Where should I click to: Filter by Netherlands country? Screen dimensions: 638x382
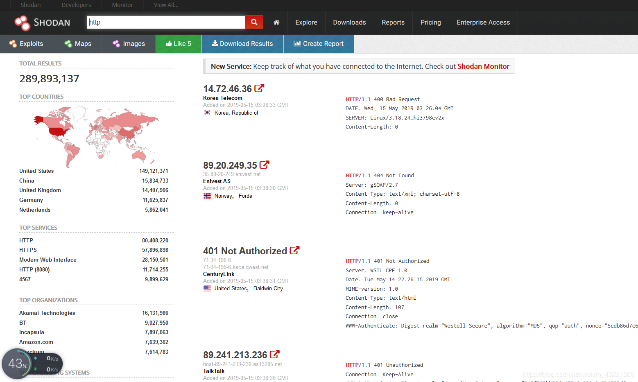pos(35,210)
